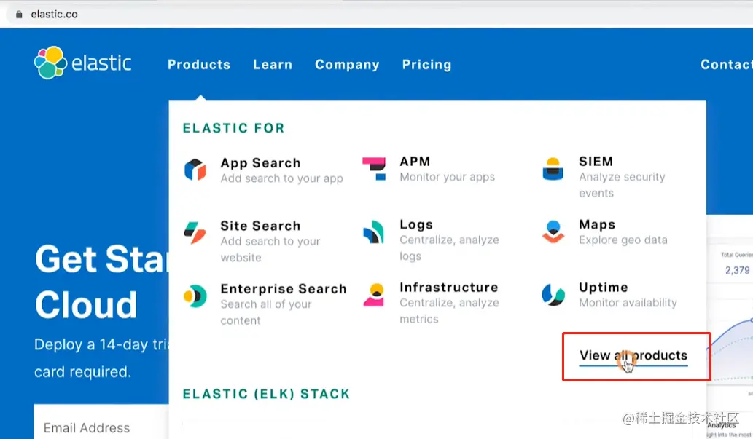Open the Logs link
The height and width of the screenshot is (439, 753).
pos(416,224)
